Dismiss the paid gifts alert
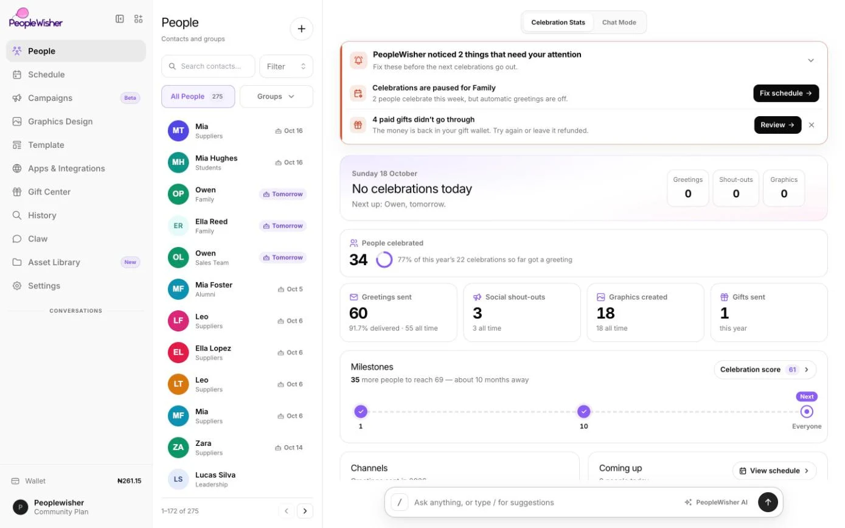This screenshot has height=528, width=845. tap(812, 125)
